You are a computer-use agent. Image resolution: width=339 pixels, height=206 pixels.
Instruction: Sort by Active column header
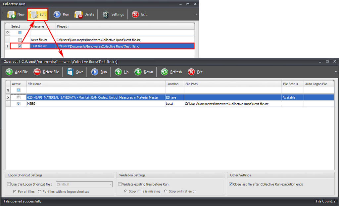click(19, 84)
